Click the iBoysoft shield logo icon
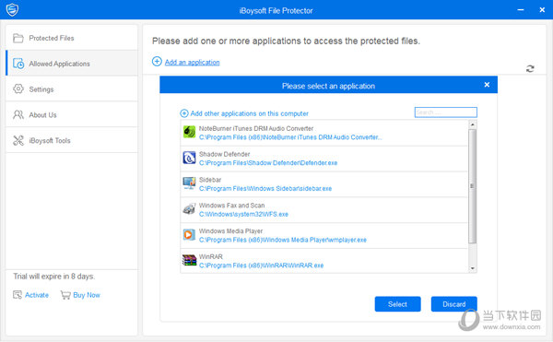The height and width of the screenshot is (342, 553). point(12,10)
